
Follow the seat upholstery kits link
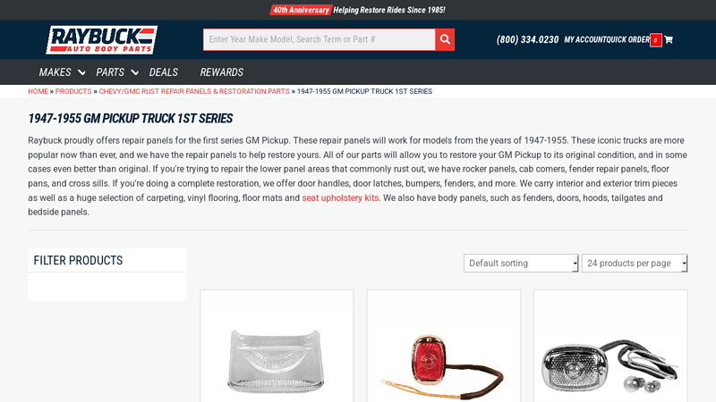pos(340,197)
